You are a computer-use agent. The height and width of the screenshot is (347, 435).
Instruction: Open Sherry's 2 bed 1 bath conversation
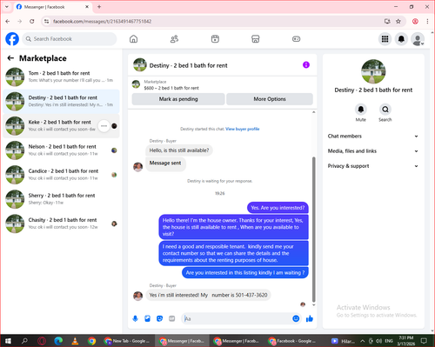(61, 199)
